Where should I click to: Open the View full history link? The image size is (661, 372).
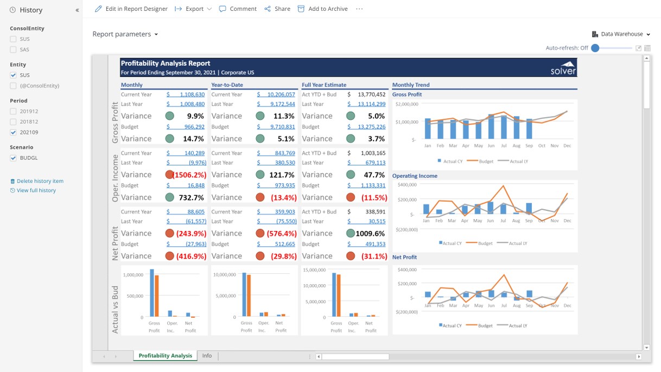(36, 190)
